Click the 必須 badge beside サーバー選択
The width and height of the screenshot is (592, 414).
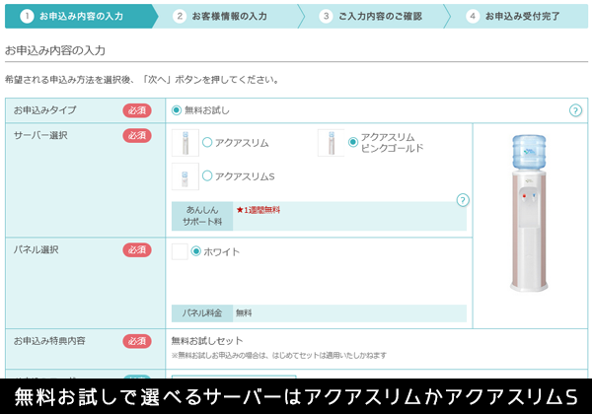pos(137,135)
